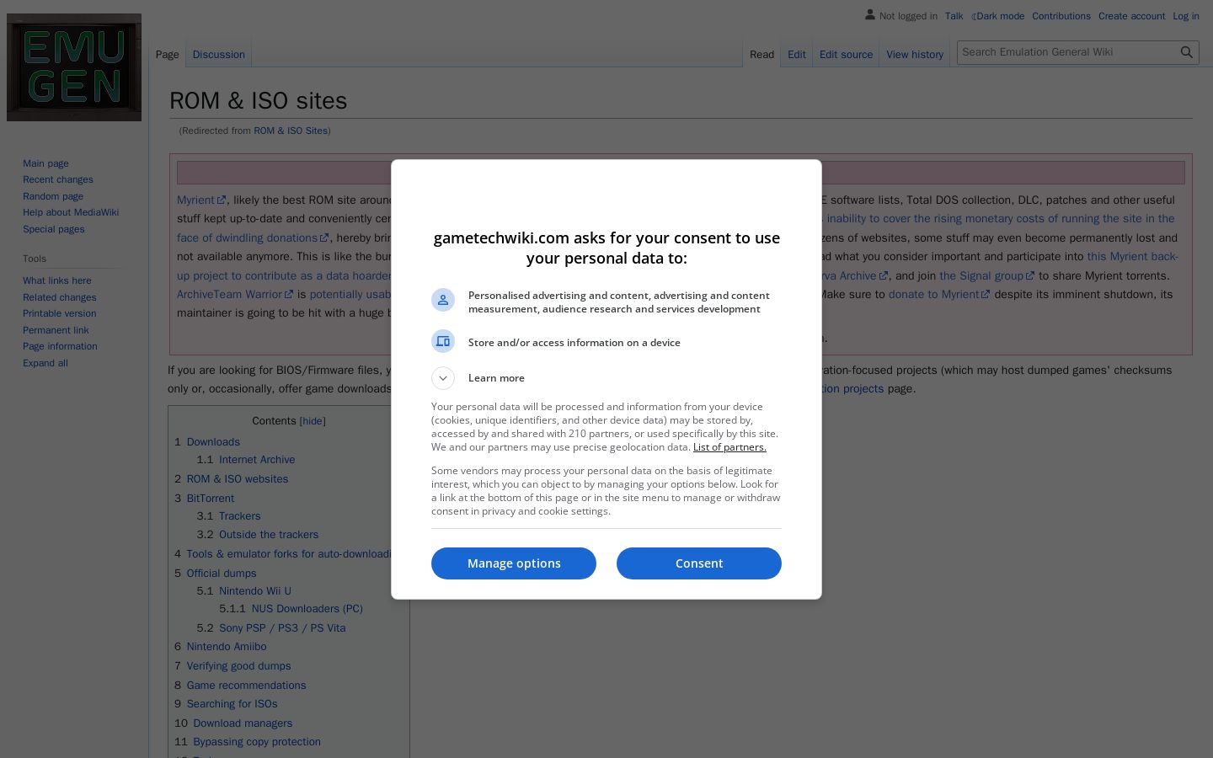
Task: Open the Edit source tab
Action: tap(846, 55)
